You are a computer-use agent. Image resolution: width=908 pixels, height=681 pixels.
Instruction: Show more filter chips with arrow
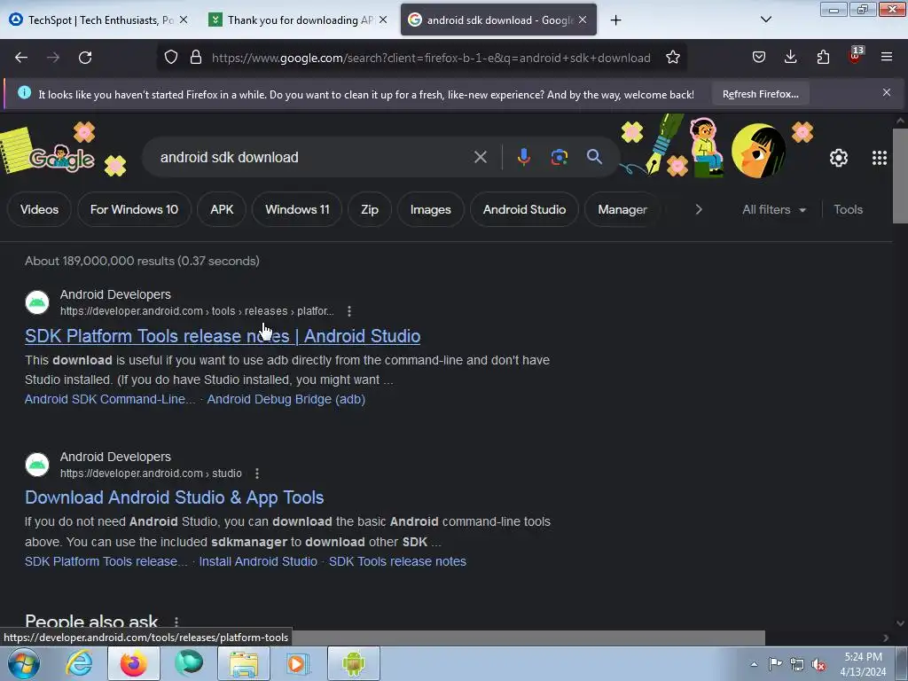tap(699, 209)
